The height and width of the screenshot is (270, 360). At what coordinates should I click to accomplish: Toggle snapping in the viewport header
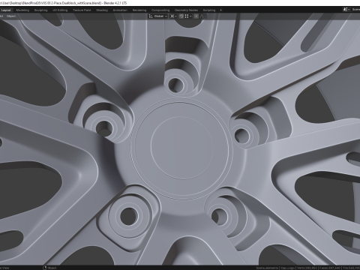pos(181,16)
